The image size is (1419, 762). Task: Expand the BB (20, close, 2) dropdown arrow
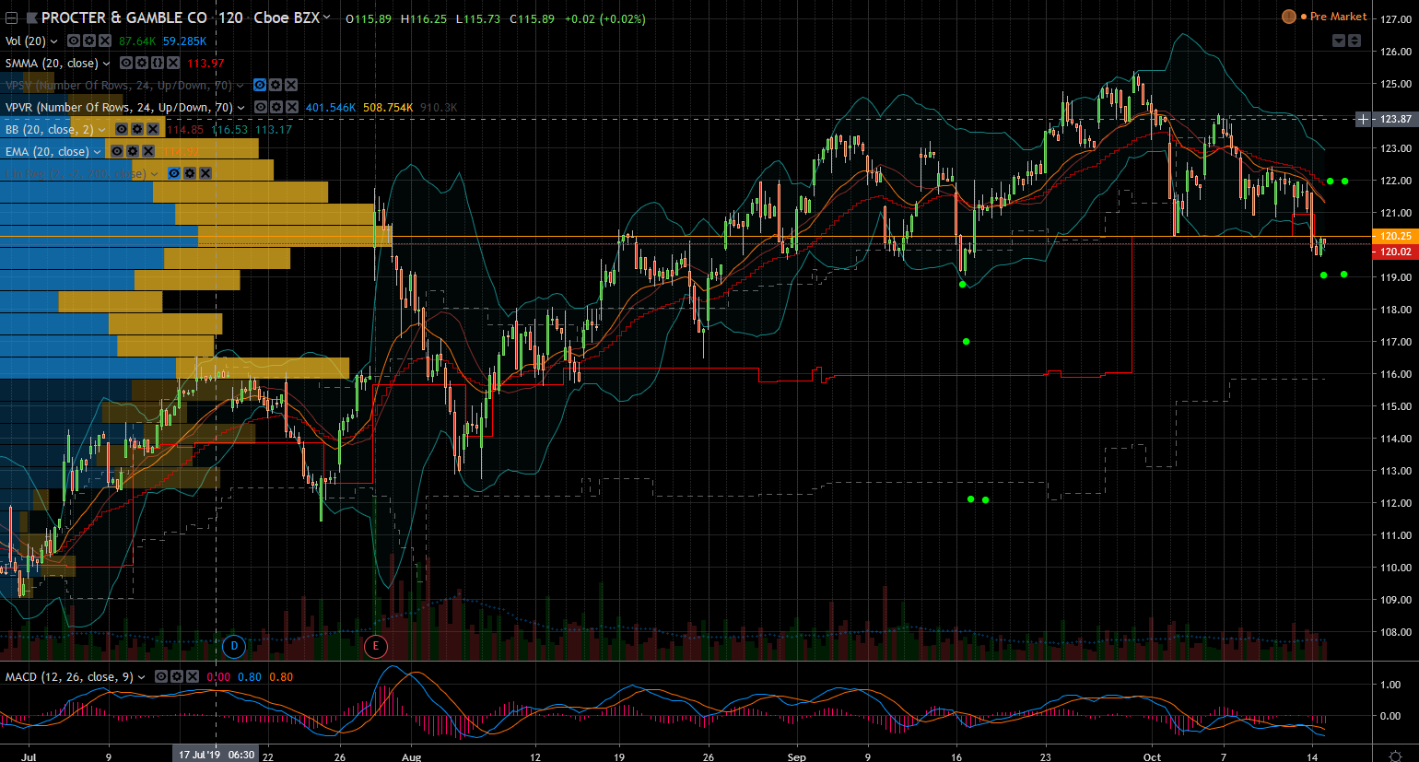tap(102, 130)
